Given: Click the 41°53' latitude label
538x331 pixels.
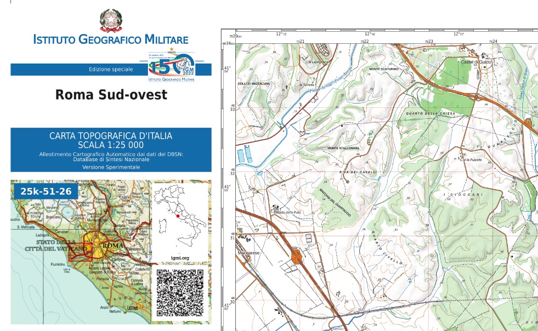Looking at the screenshot, I should (x=227, y=188).
